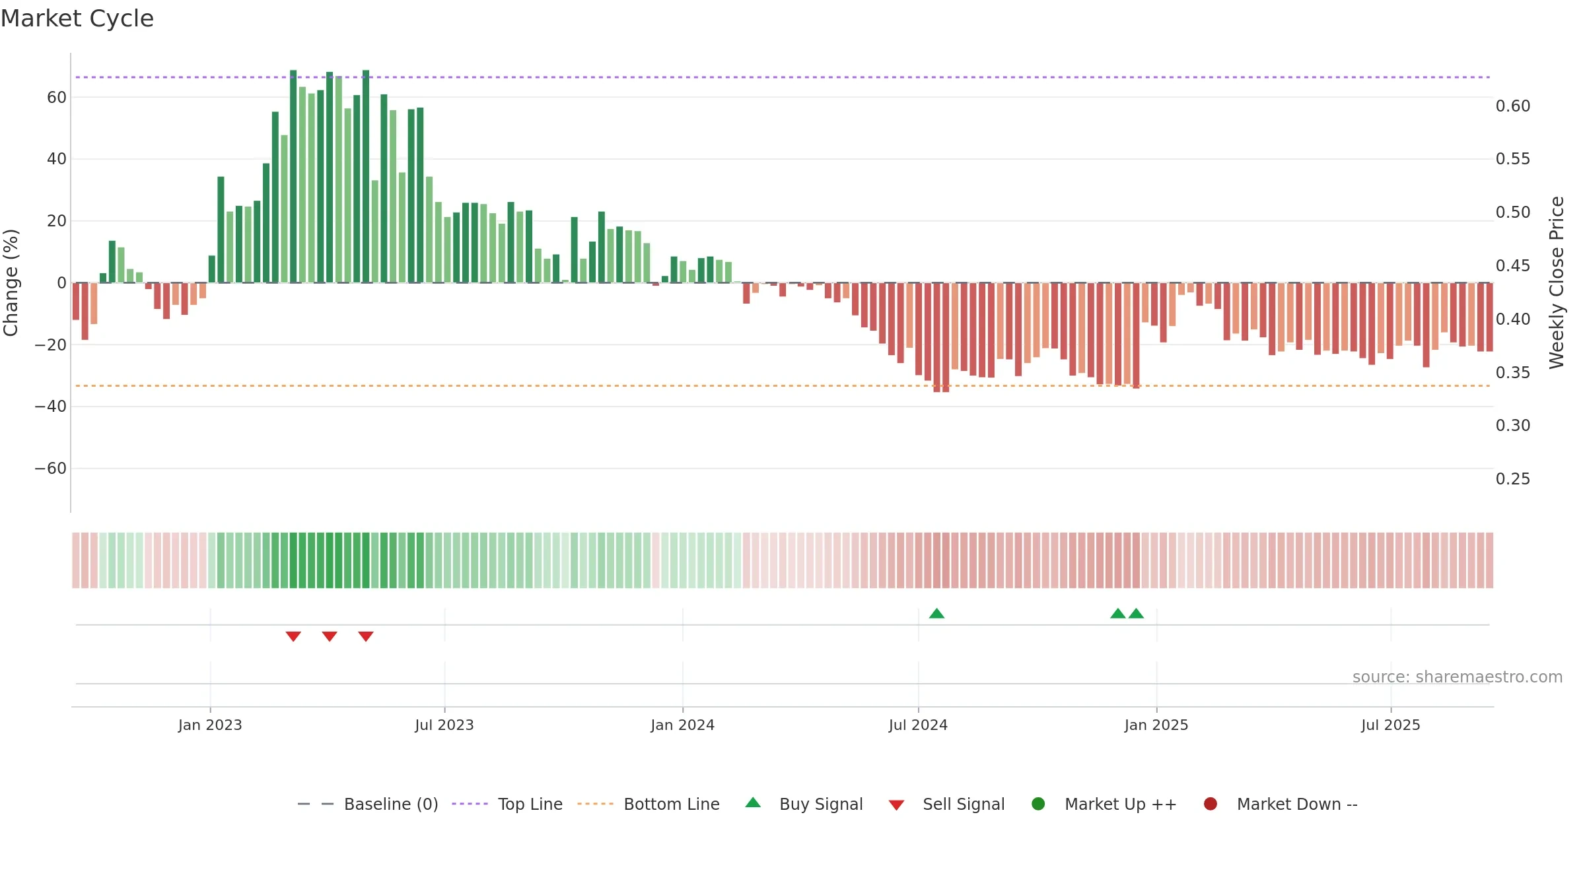Click the purple dotted top line in chart
The height and width of the screenshot is (891, 1585).
point(783,77)
